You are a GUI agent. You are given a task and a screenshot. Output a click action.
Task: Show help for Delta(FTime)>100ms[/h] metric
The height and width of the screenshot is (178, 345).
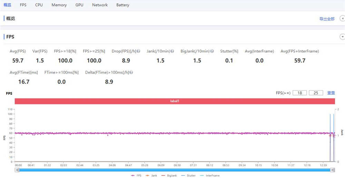point(131,72)
